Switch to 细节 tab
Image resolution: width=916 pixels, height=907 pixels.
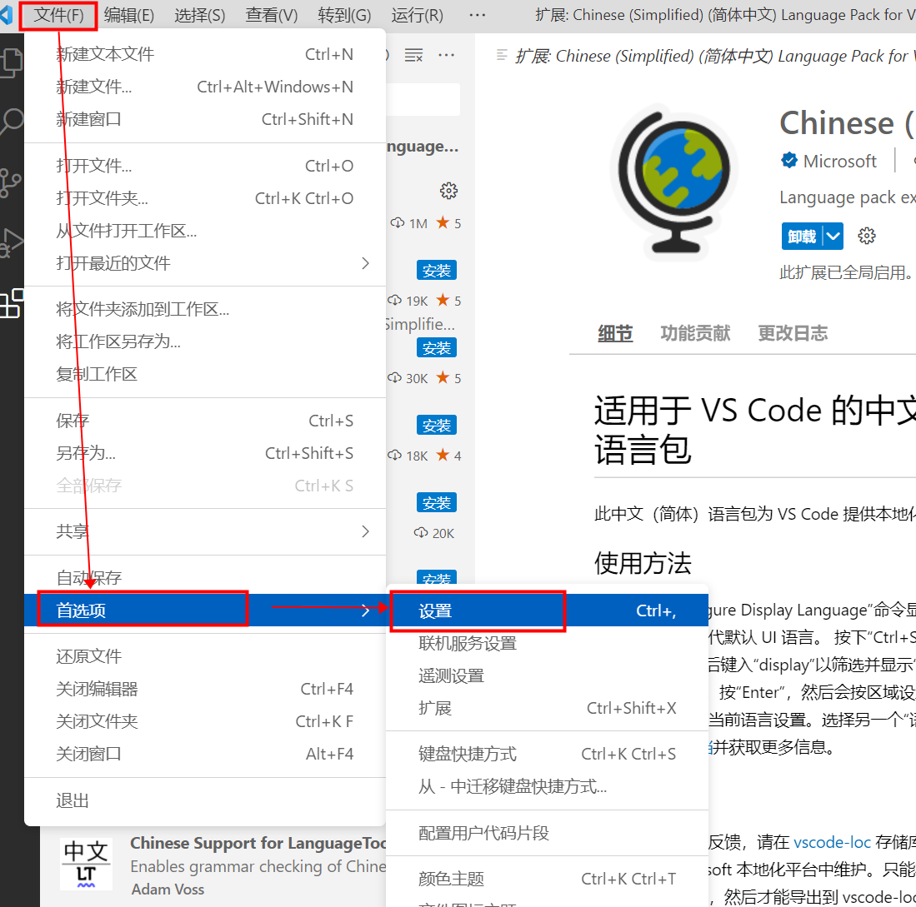point(615,333)
